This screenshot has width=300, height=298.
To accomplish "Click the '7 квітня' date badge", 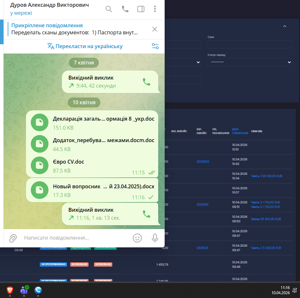I will click(x=84, y=63).
